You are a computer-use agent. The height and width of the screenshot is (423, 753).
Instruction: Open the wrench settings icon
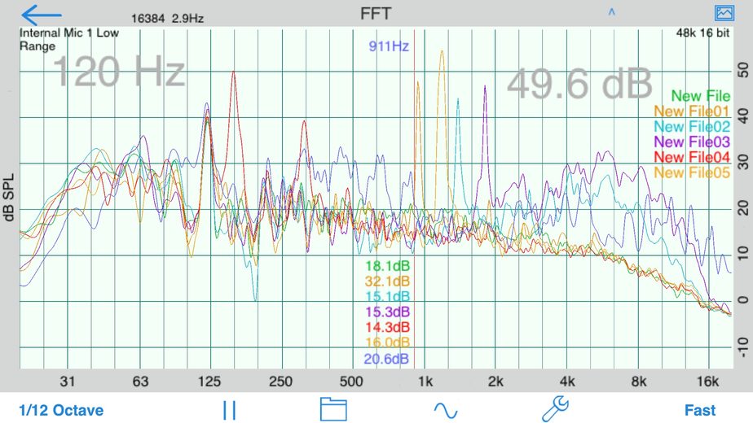coord(556,409)
